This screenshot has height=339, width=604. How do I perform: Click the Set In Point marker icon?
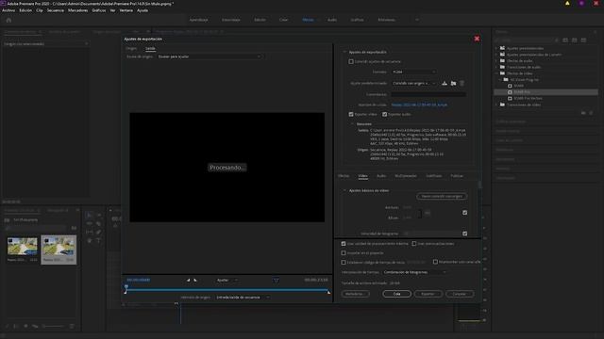(x=189, y=281)
